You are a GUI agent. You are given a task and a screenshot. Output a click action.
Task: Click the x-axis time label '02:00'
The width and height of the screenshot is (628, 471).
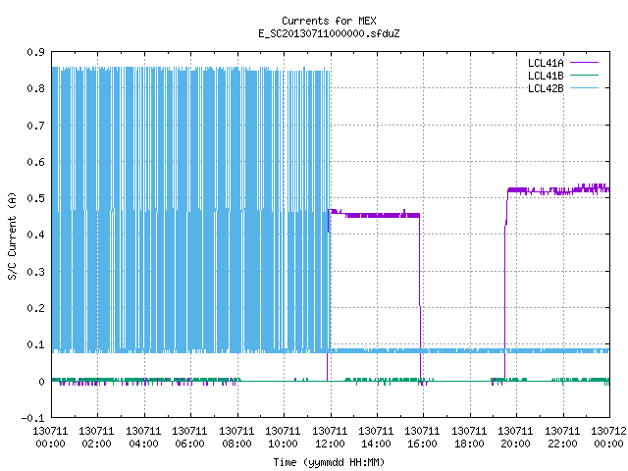pyautogui.click(x=96, y=444)
